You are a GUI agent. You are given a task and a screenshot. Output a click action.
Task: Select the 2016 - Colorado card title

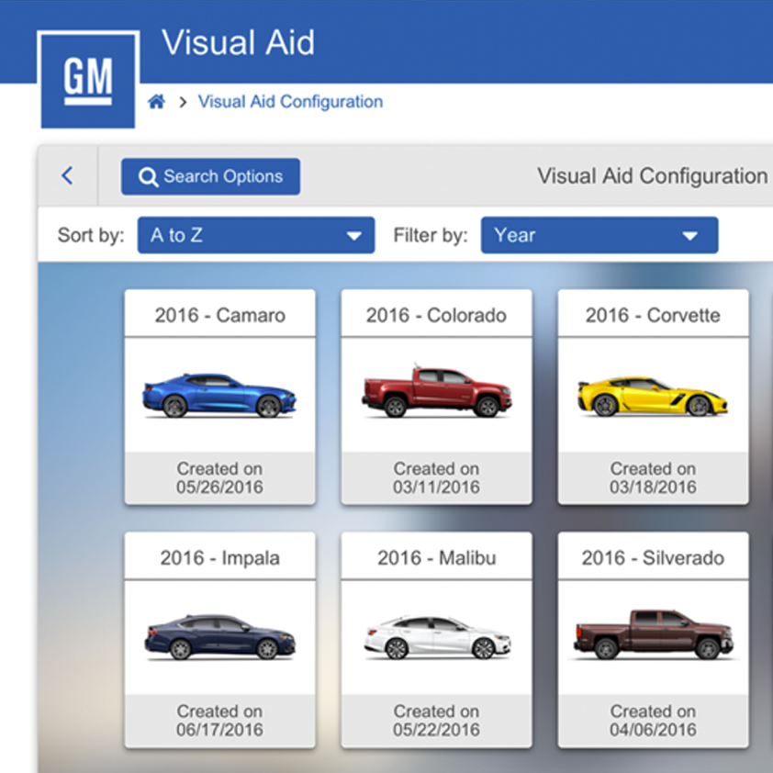pos(436,315)
